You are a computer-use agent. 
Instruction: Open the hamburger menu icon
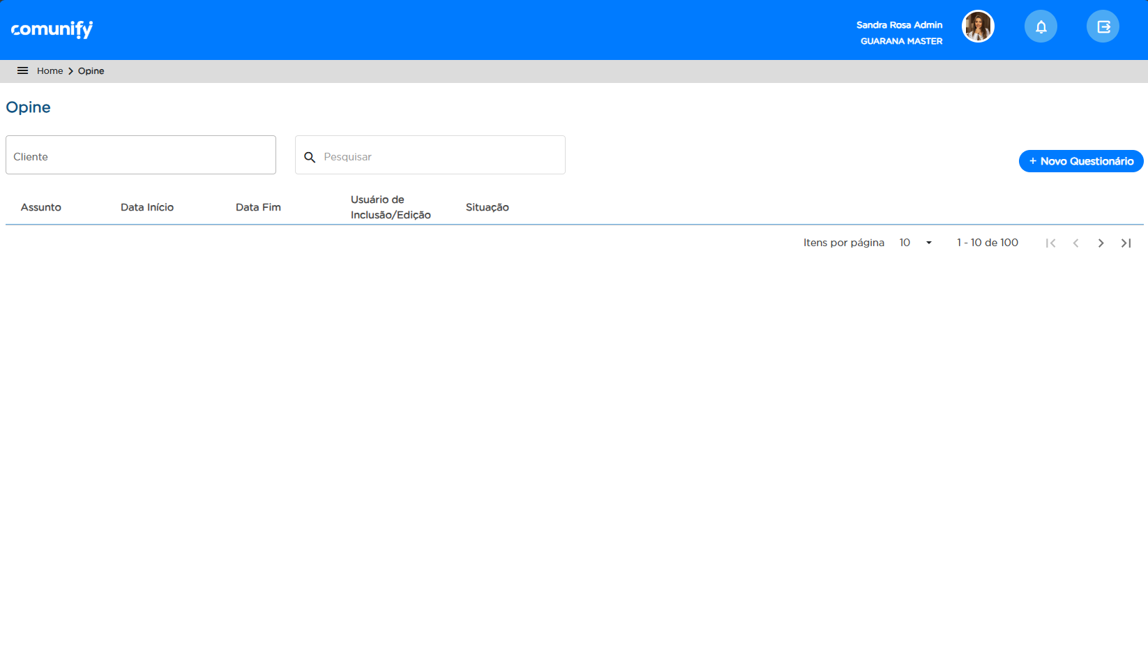coord(23,71)
